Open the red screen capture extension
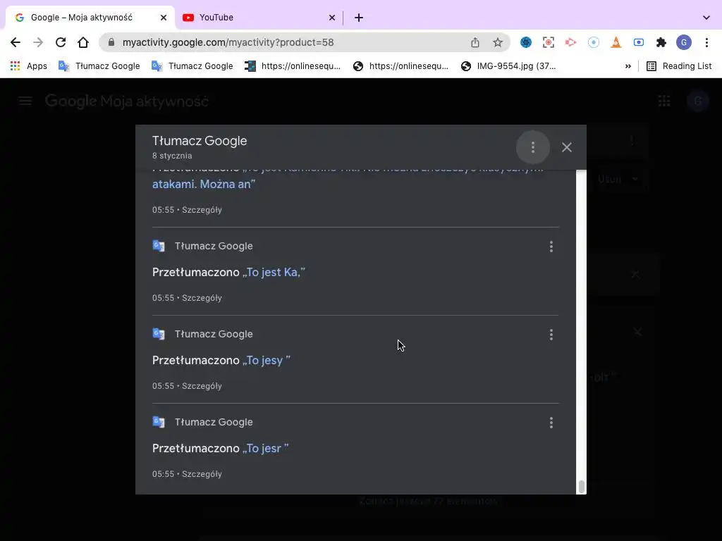 [549, 42]
